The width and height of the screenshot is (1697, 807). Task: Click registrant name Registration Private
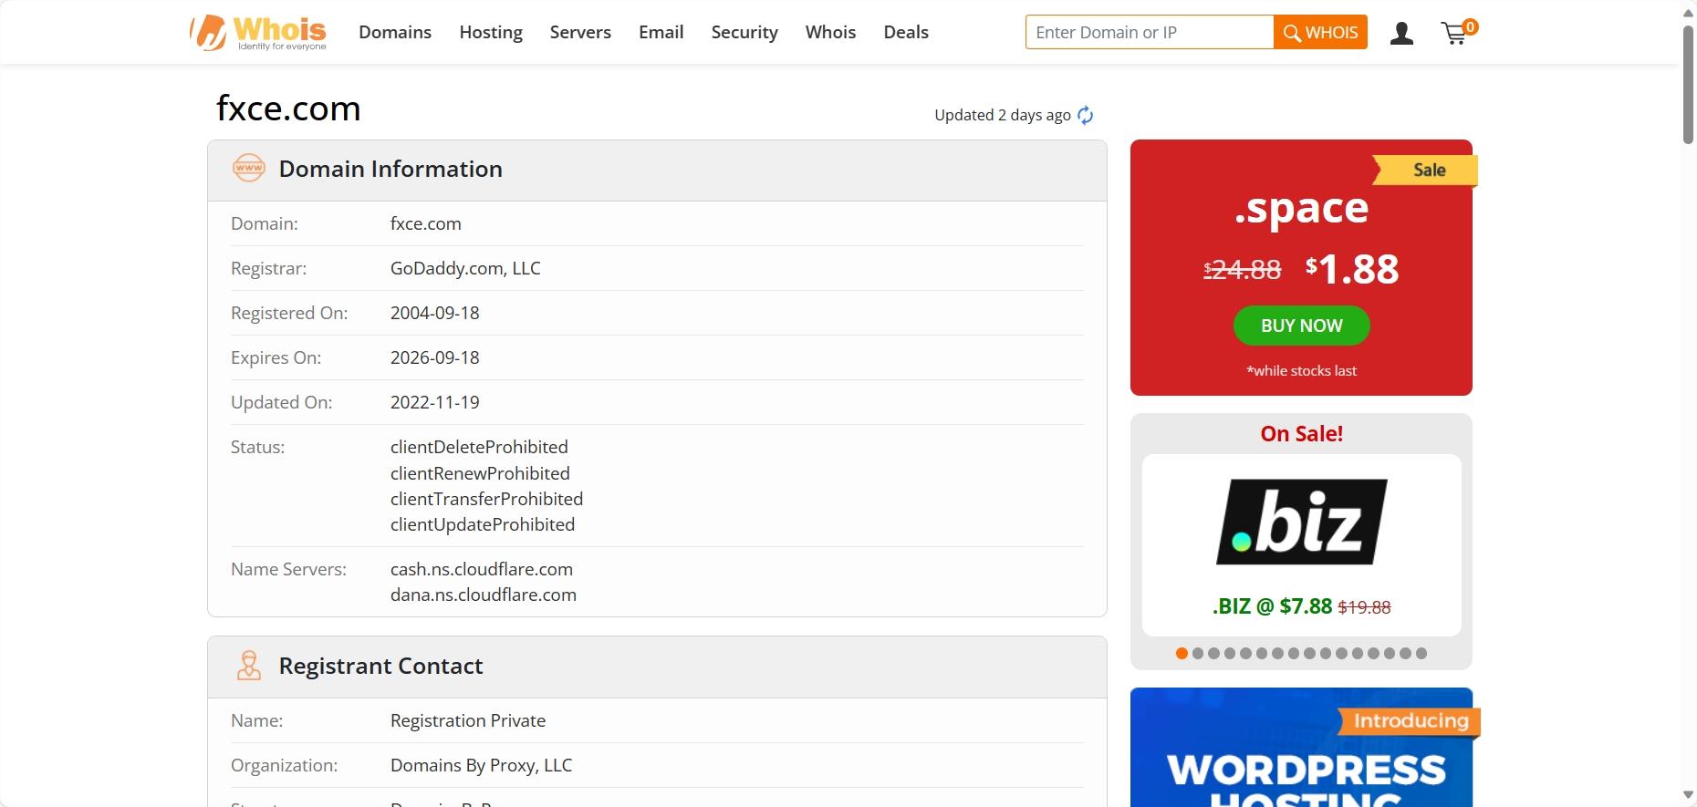(468, 720)
